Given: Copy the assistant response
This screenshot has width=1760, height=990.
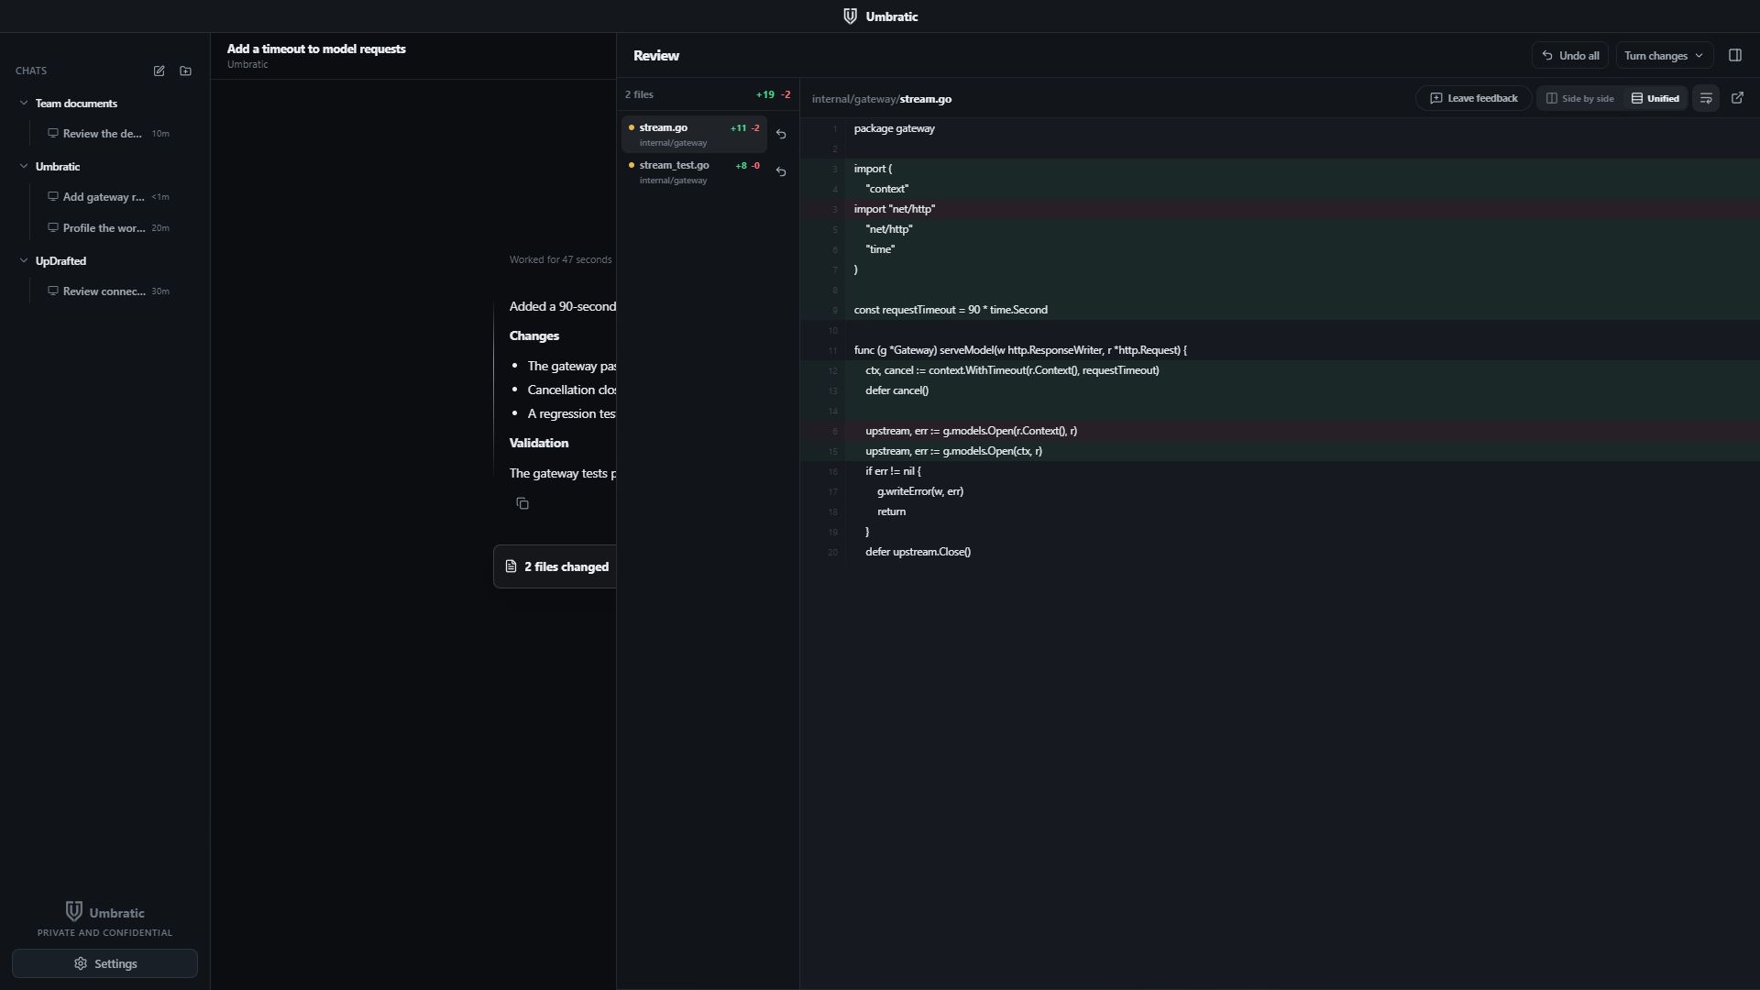Looking at the screenshot, I should coord(522,503).
